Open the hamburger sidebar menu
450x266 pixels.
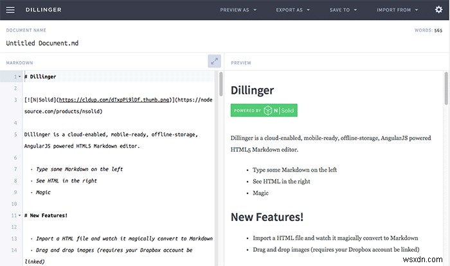10,10
